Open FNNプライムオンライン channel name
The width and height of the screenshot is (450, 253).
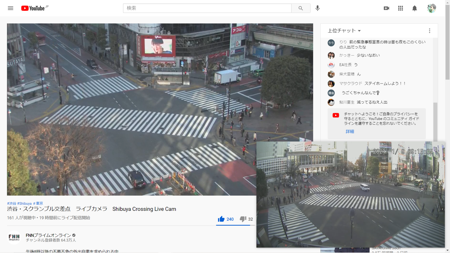(48, 235)
